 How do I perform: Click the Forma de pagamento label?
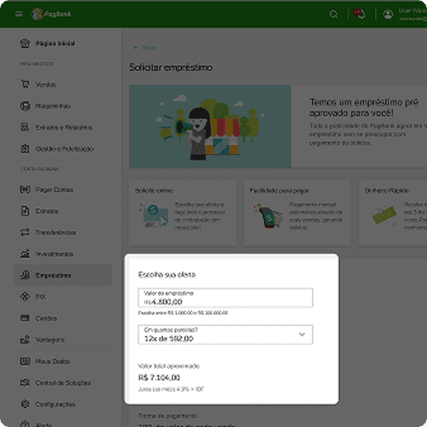[x=168, y=416]
